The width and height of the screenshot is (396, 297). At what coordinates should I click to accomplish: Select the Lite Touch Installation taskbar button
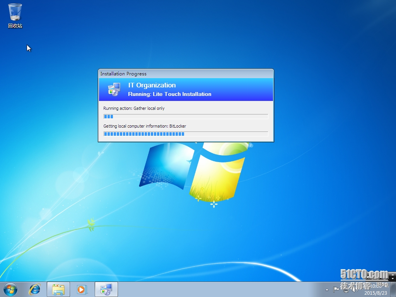click(106, 289)
